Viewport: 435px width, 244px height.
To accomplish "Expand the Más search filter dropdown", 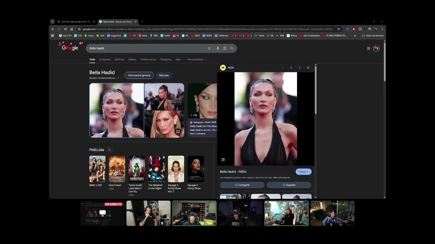I will point(179,60).
